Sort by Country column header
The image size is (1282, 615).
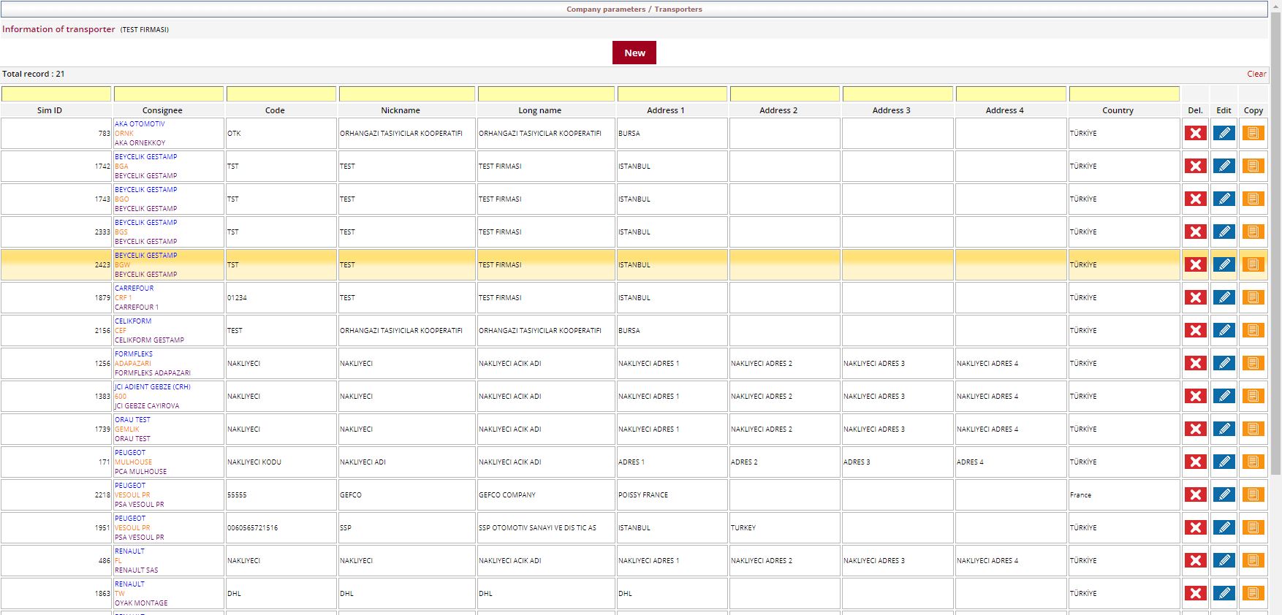[x=1118, y=110]
